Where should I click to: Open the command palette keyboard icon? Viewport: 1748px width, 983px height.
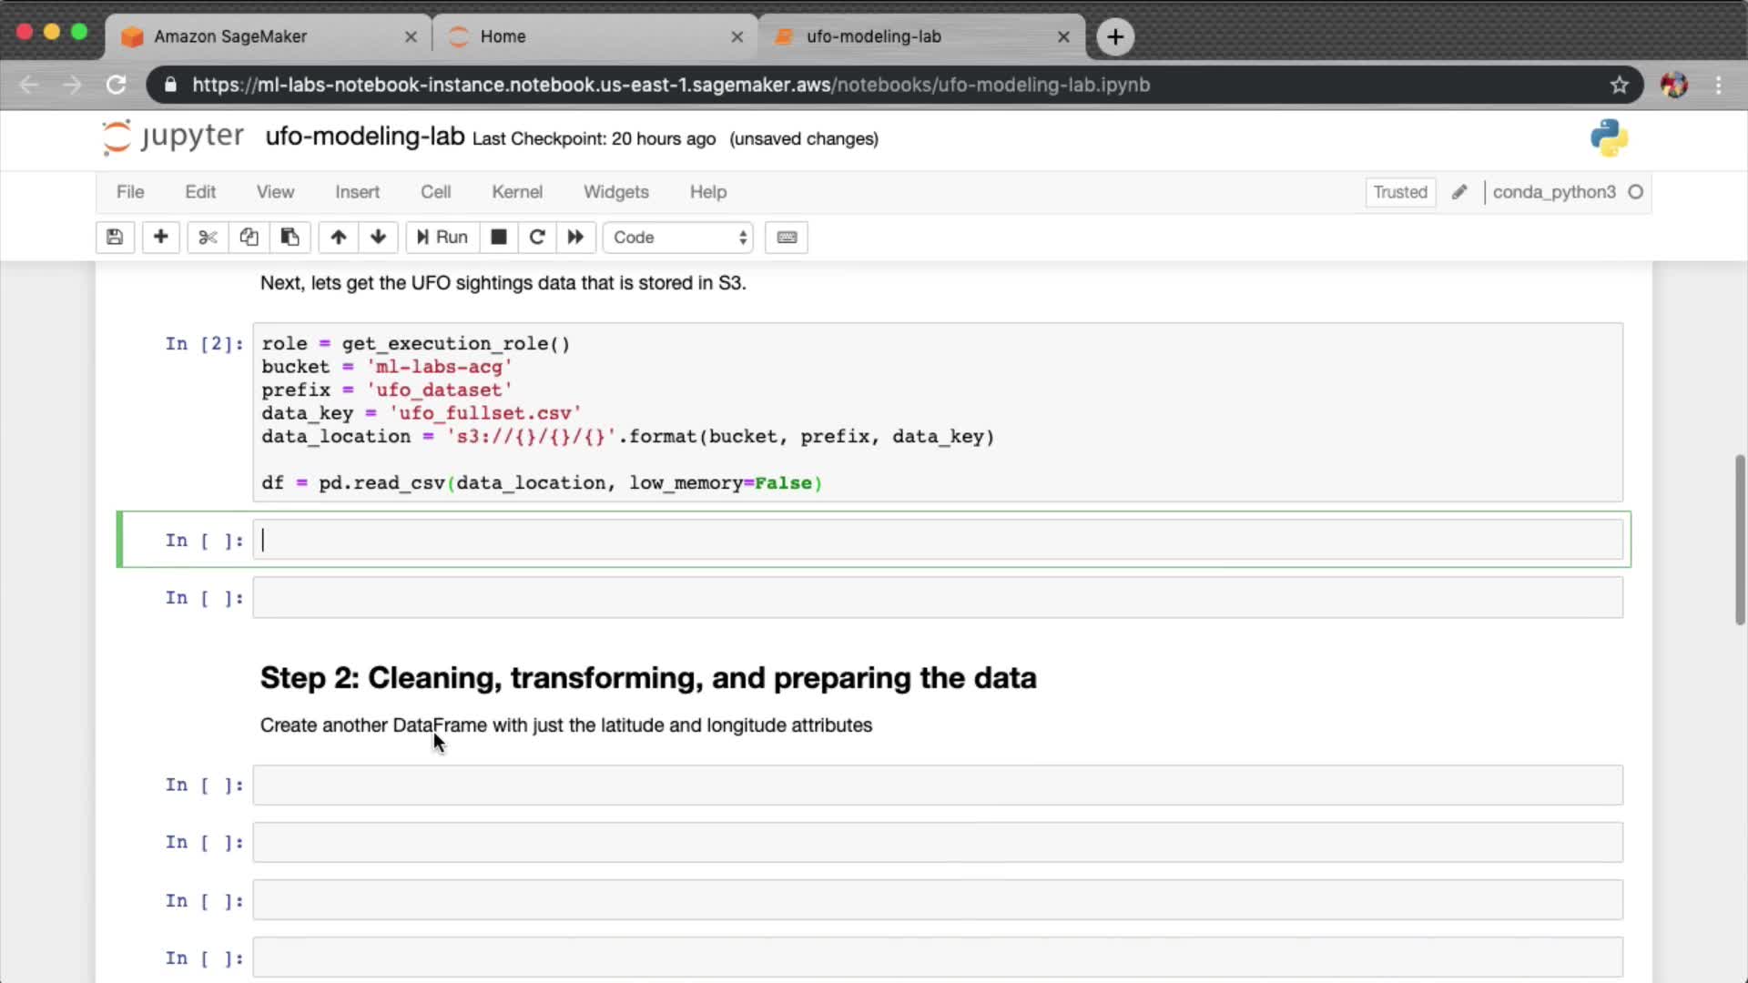click(787, 238)
